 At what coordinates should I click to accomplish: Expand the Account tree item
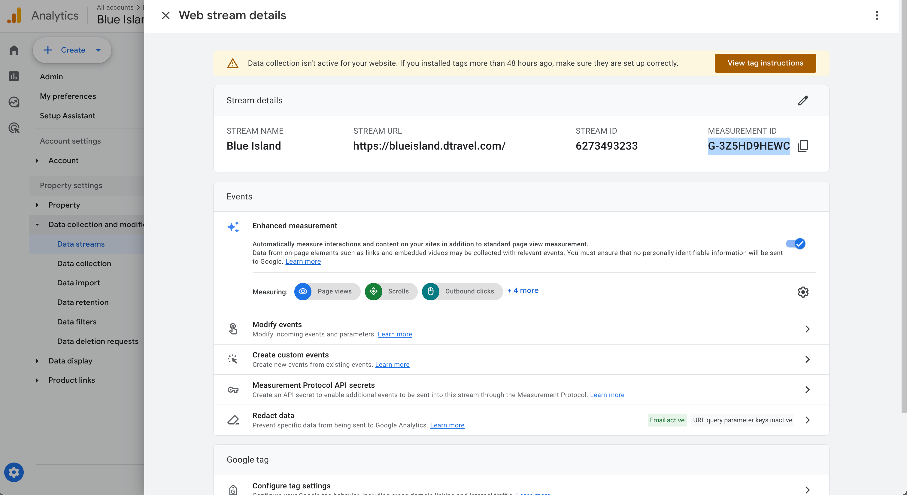tap(37, 160)
